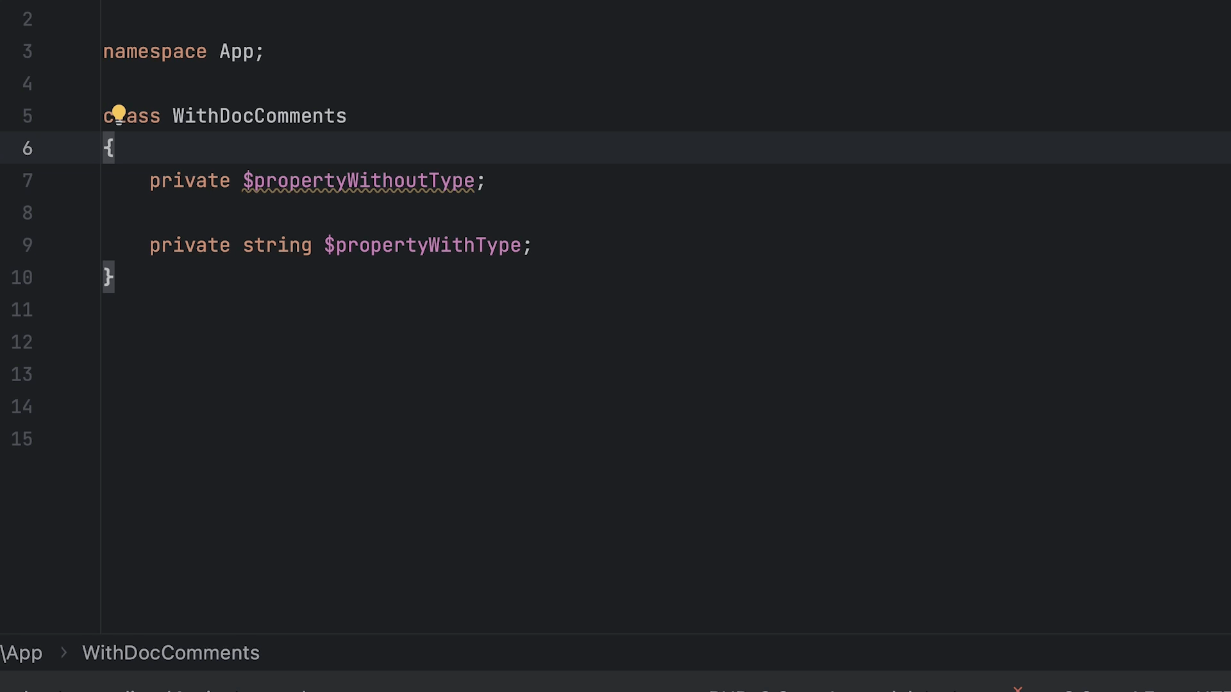Click the private keyword on line 7
The width and height of the screenshot is (1231, 692).
coord(189,181)
